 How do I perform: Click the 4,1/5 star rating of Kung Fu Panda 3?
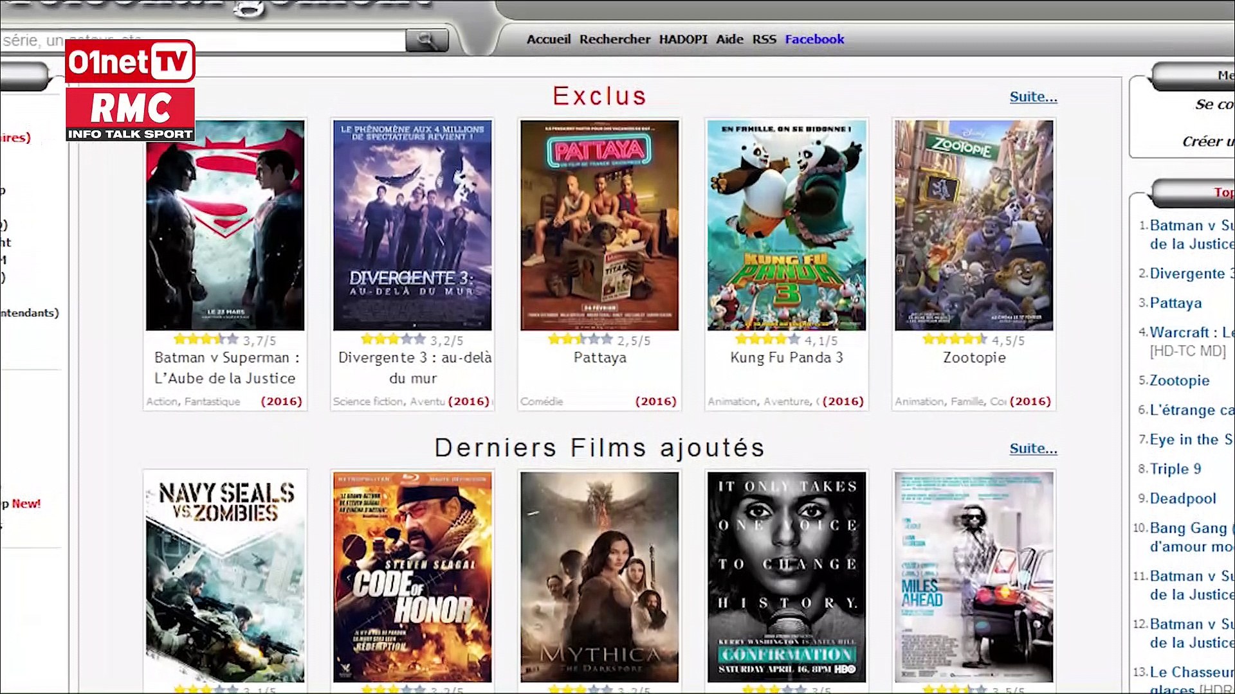click(787, 340)
